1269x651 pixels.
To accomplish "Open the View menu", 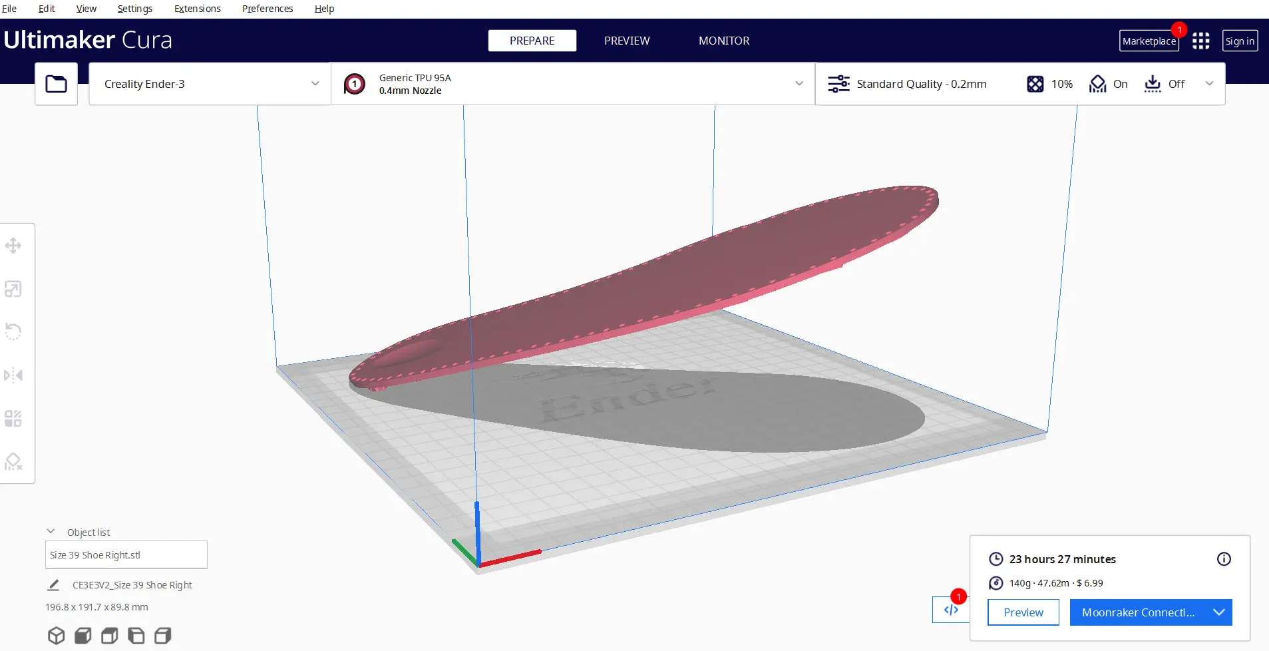I will [x=86, y=9].
